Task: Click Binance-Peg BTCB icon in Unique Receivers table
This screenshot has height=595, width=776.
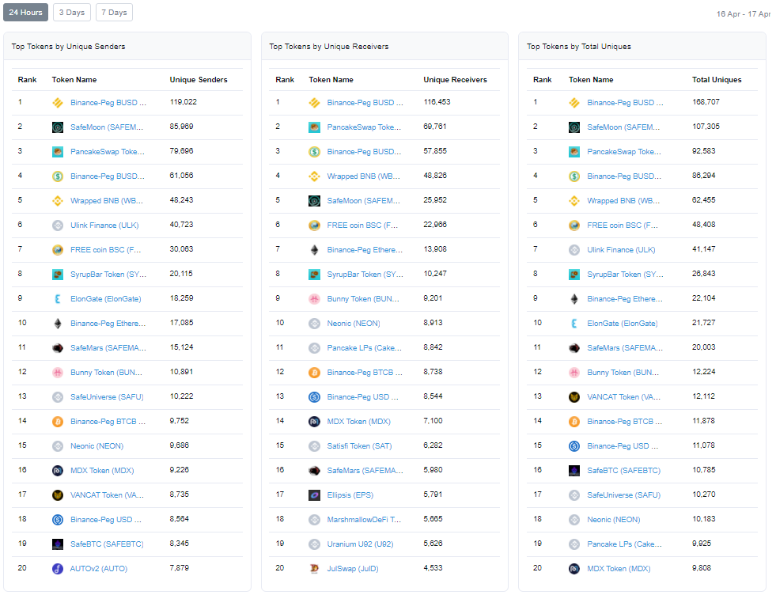Action: tap(314, 372)
